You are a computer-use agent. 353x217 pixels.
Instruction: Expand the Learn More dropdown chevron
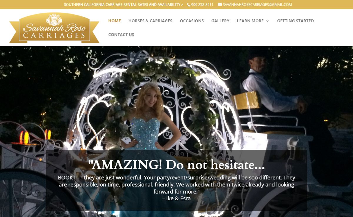pos(267,21)
